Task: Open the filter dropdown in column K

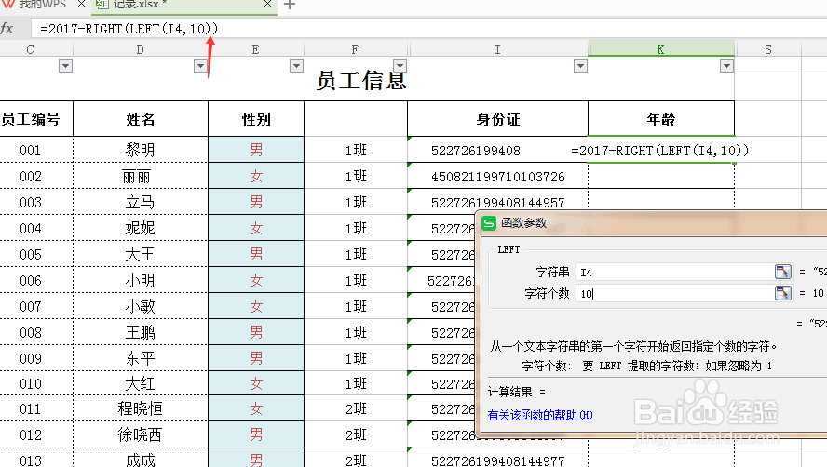Action: click(726, 66)
